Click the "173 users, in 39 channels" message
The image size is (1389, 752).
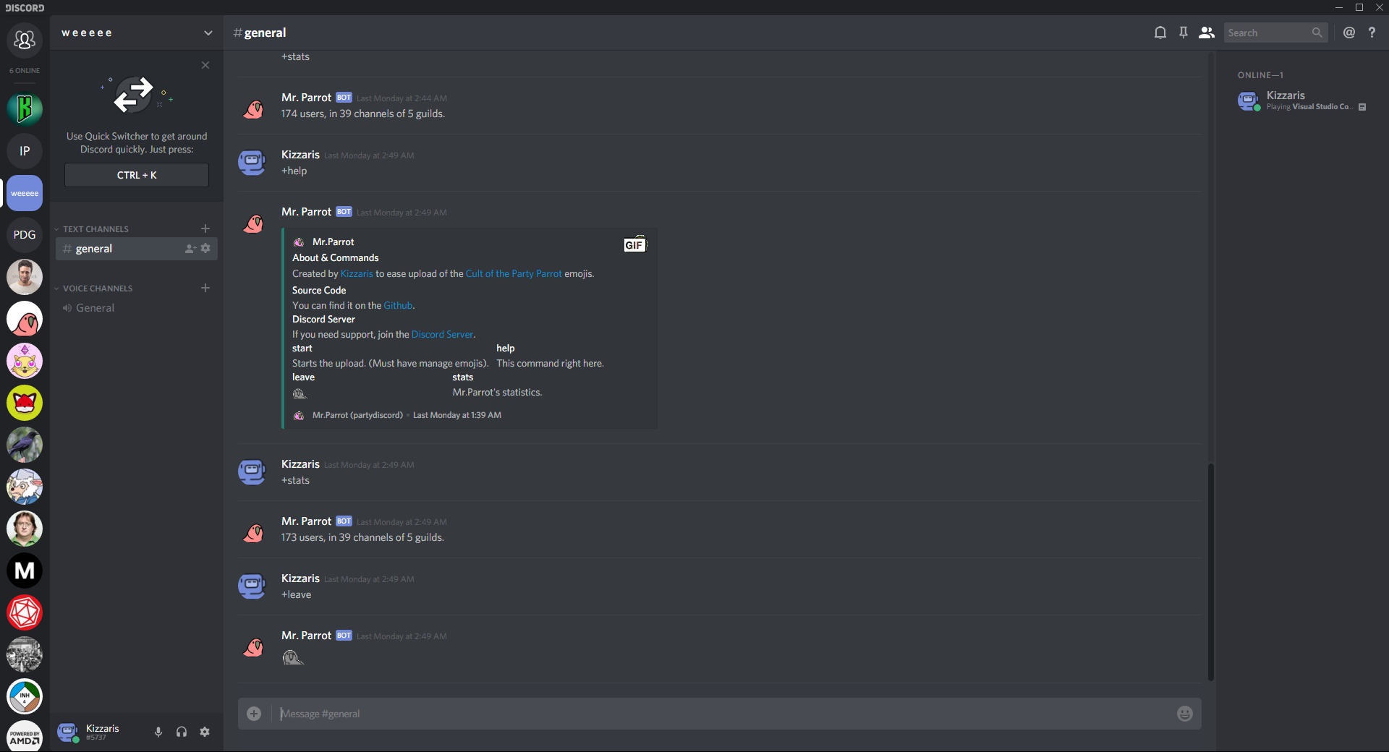point(362,538)
